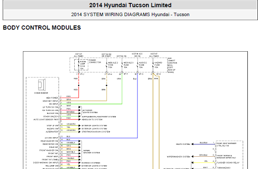258x169 pixels.
Task: Click the 'AUTO LIGHT SENSOR PWR' label
Action: point(46,119)
